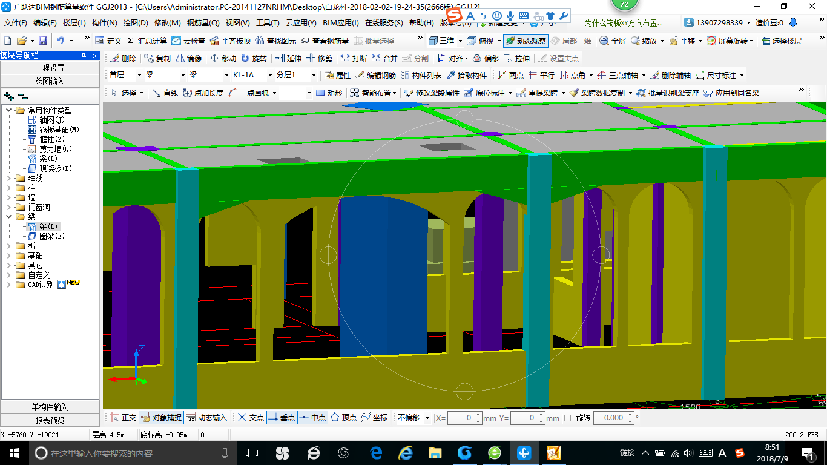Switch to 三维 3D view
Viewport: 827px width, 465px height.
441,41
